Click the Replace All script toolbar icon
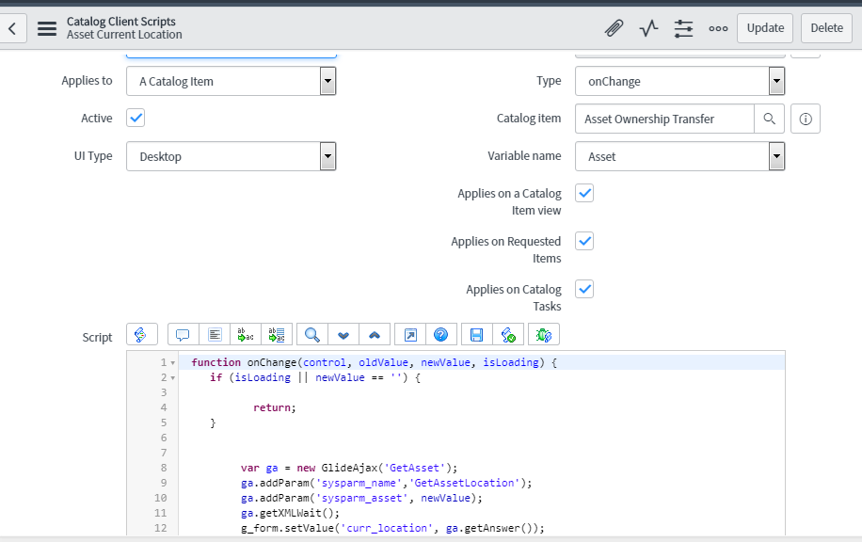The height and width of the screenshot is (542, 862). [277, 334]
